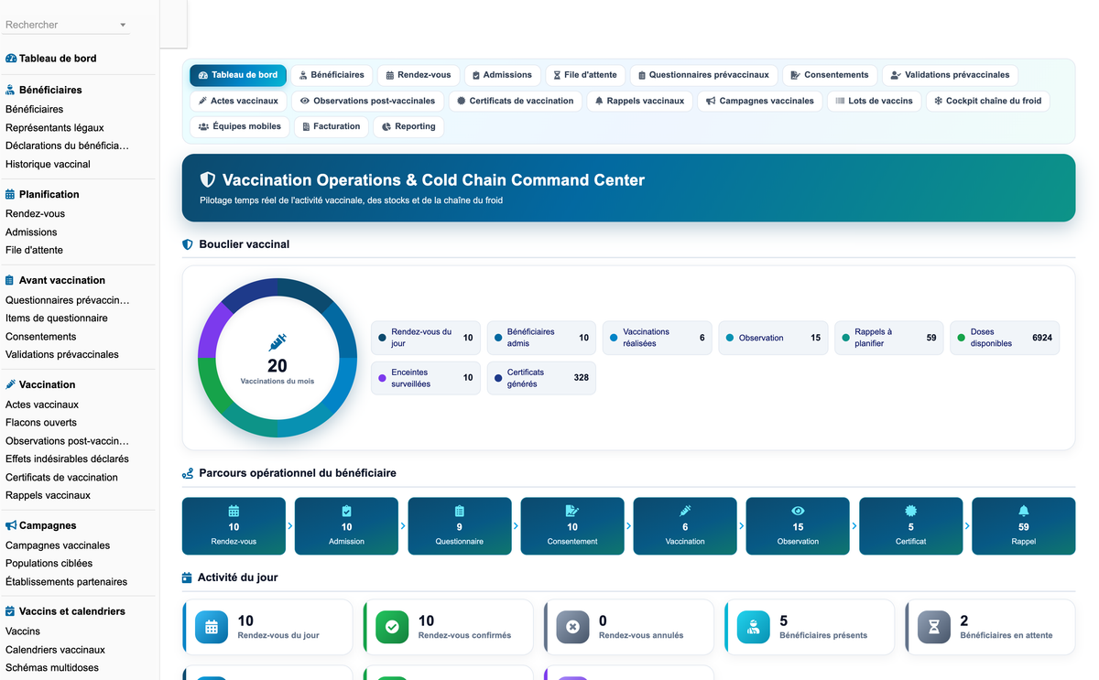
Task: Select the Bénéficiaires admis legend chip
Action: (541, 338)
